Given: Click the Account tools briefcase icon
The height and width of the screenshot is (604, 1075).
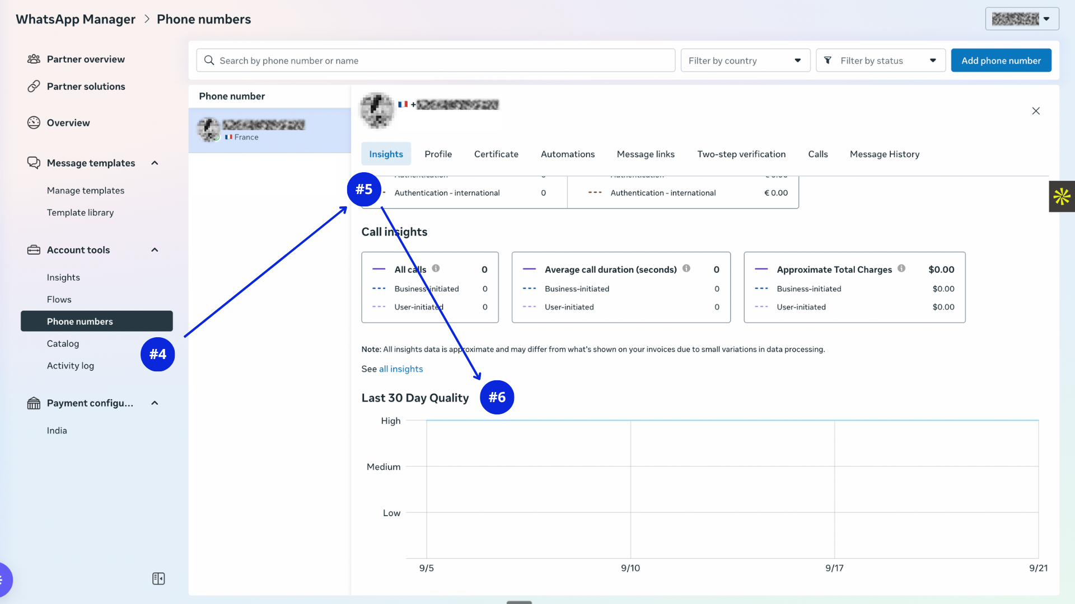Looking at the screenshot, I should tap(34, 250).
